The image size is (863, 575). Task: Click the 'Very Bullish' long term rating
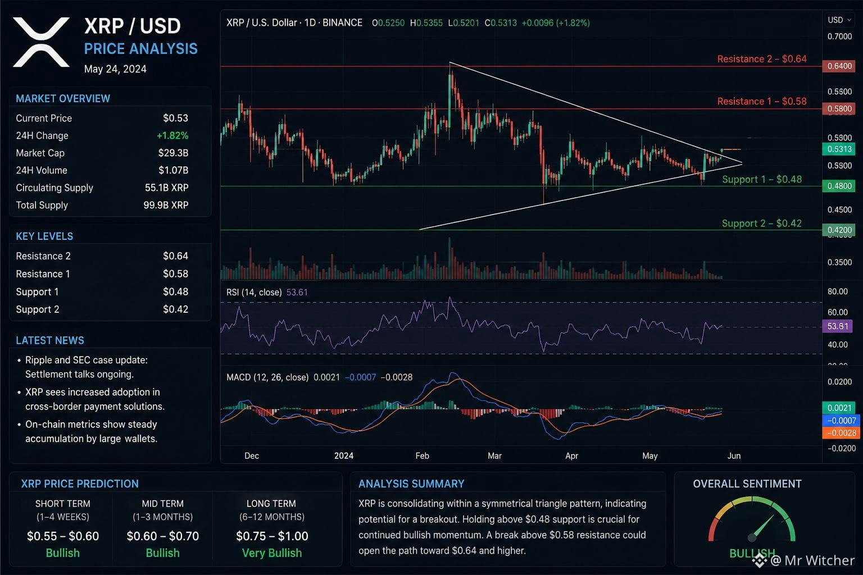(272, 553)
